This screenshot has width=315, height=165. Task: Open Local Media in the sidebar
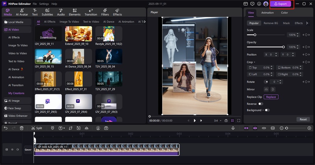click(17, 22)
